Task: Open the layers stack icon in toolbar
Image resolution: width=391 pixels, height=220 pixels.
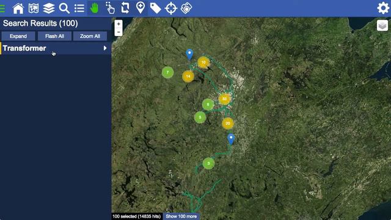Action: 49,8
